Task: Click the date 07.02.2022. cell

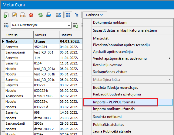Action: click(71, 96)
